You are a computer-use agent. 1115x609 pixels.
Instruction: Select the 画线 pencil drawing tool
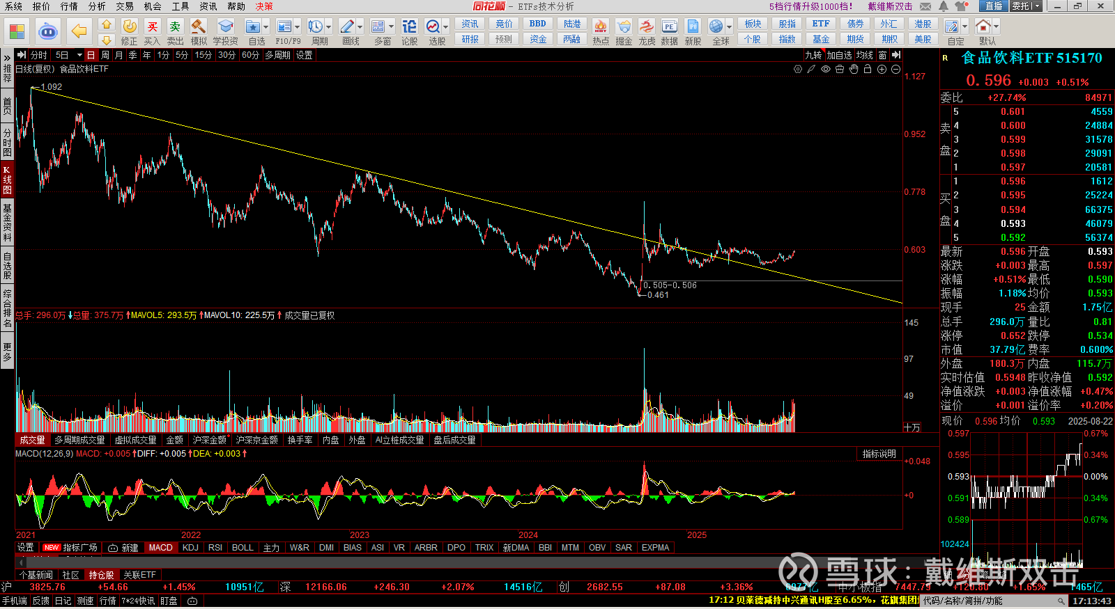[x=346, y=26]
